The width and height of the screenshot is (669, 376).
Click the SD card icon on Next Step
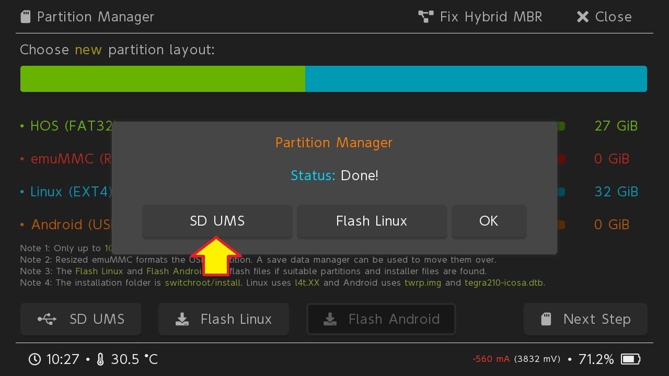pyautogui.click(x=546, y=319)
